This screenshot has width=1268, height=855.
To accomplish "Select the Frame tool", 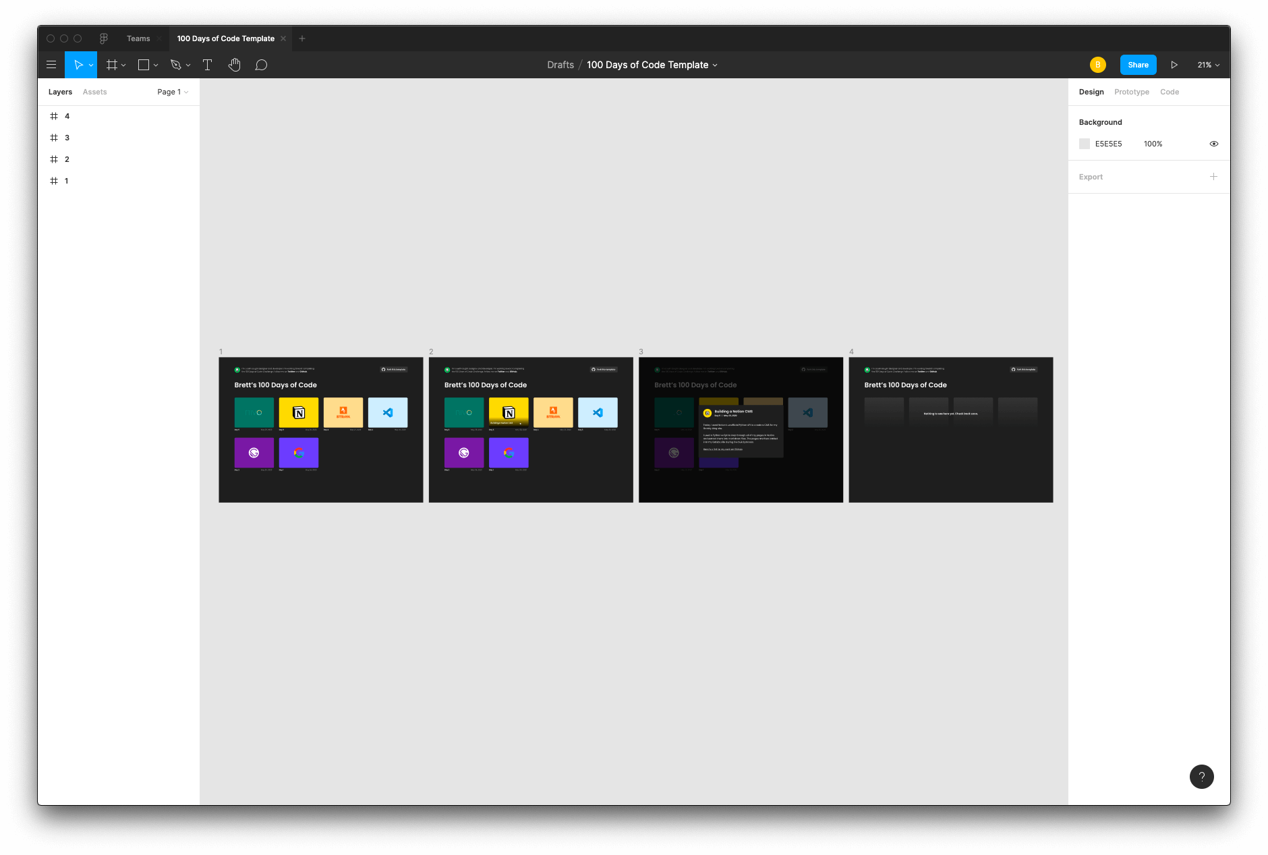I will point(113,65).
